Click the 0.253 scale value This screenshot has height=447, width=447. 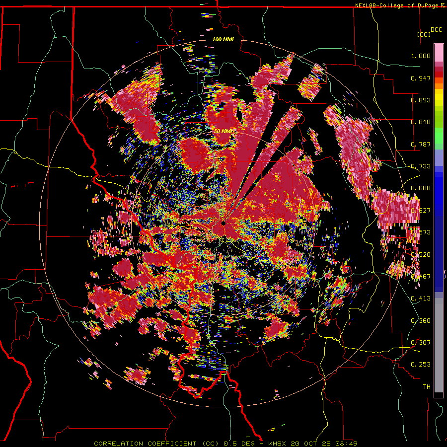point(421,365)
